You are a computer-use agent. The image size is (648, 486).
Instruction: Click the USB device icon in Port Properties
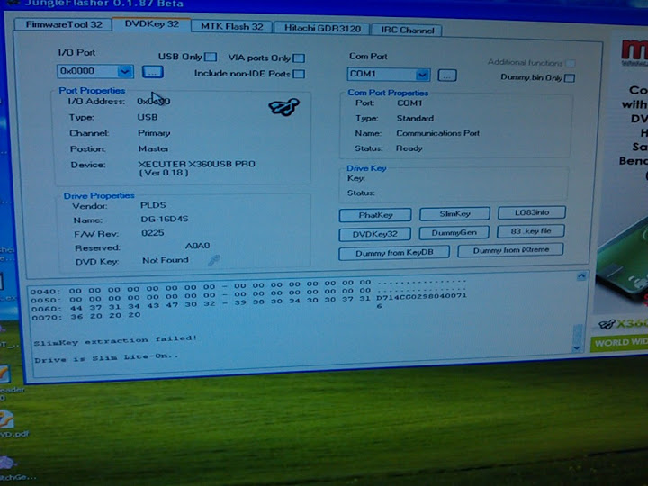283,107
